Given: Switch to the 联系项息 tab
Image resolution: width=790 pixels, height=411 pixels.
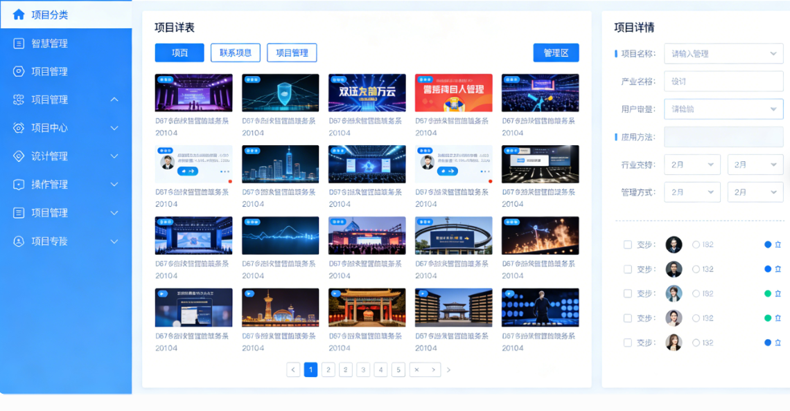Looking at the screenshot, I should pos(236,53).
